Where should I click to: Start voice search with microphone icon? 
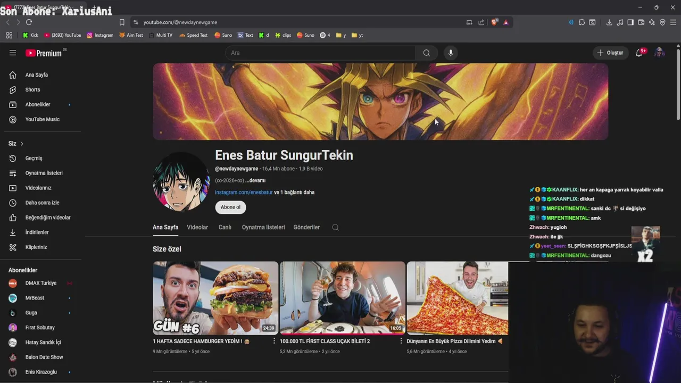click(x=451, y=53)
